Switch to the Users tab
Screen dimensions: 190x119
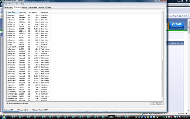pyautogui.click(x=49, y=7)
